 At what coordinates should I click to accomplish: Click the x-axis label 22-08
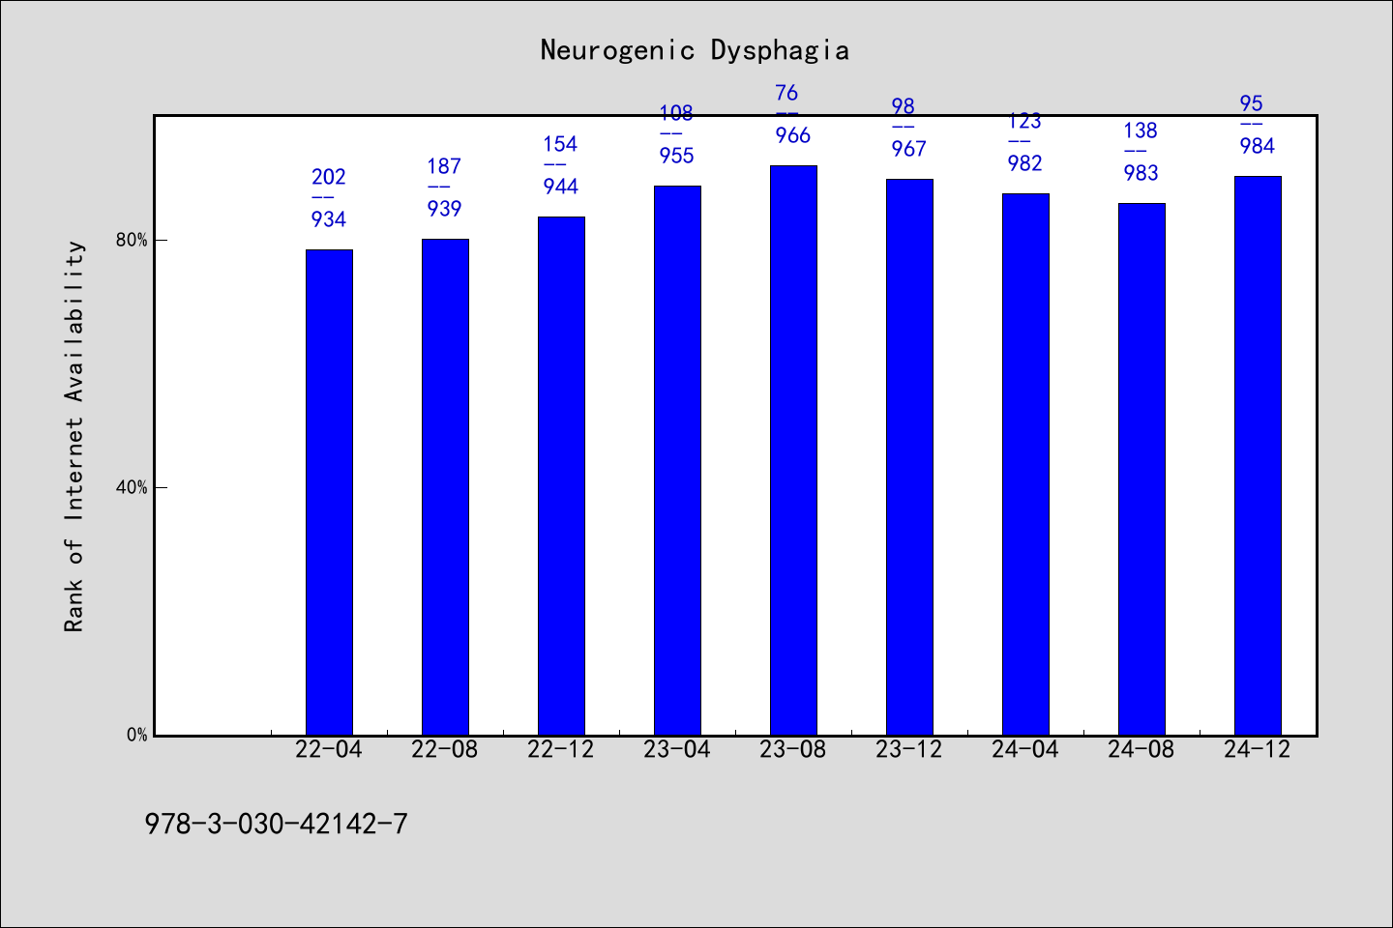coord(445,749)
